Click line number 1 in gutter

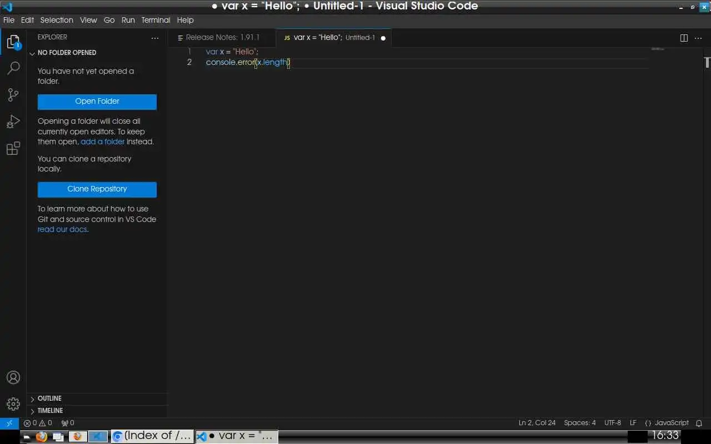[189, 52]
